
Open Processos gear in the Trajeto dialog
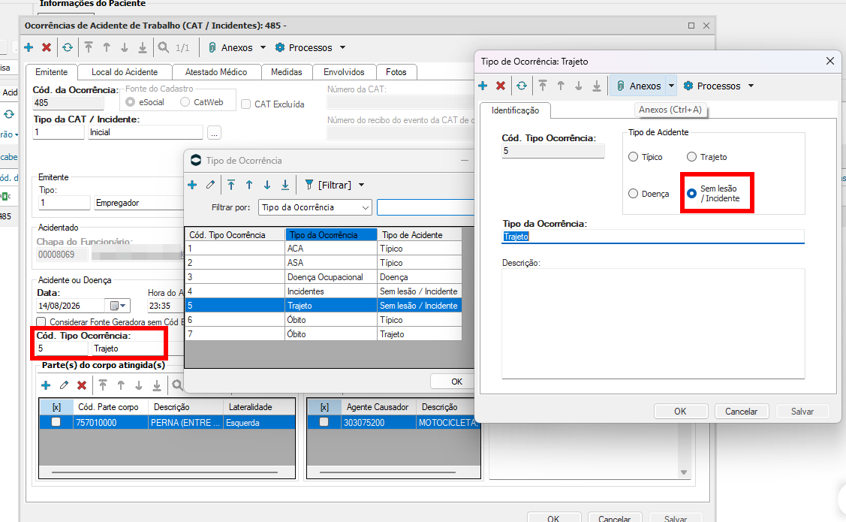pyautogui.click(x=712, y=86)
